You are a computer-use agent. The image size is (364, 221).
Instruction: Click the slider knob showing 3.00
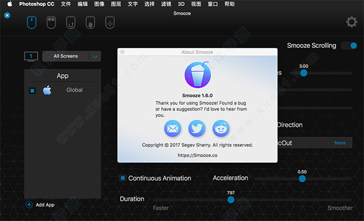[304, 73]
